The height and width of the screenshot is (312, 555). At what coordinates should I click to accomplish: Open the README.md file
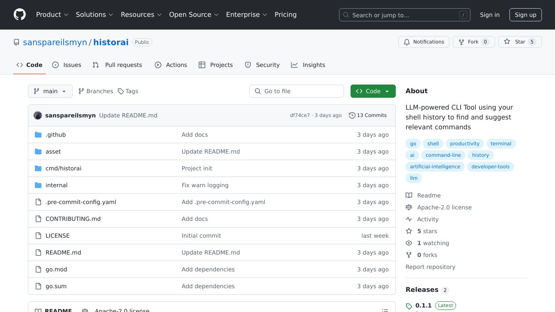(63, 252)
